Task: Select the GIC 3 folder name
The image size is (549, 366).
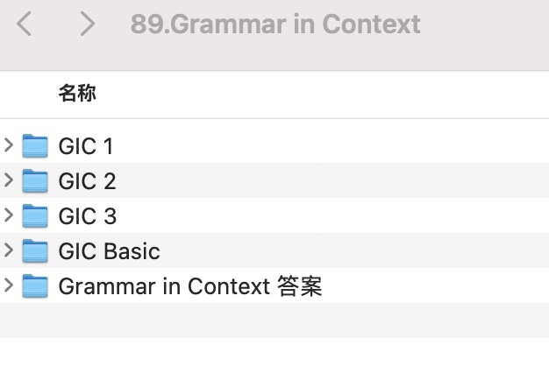Action: tap(87, 216)
